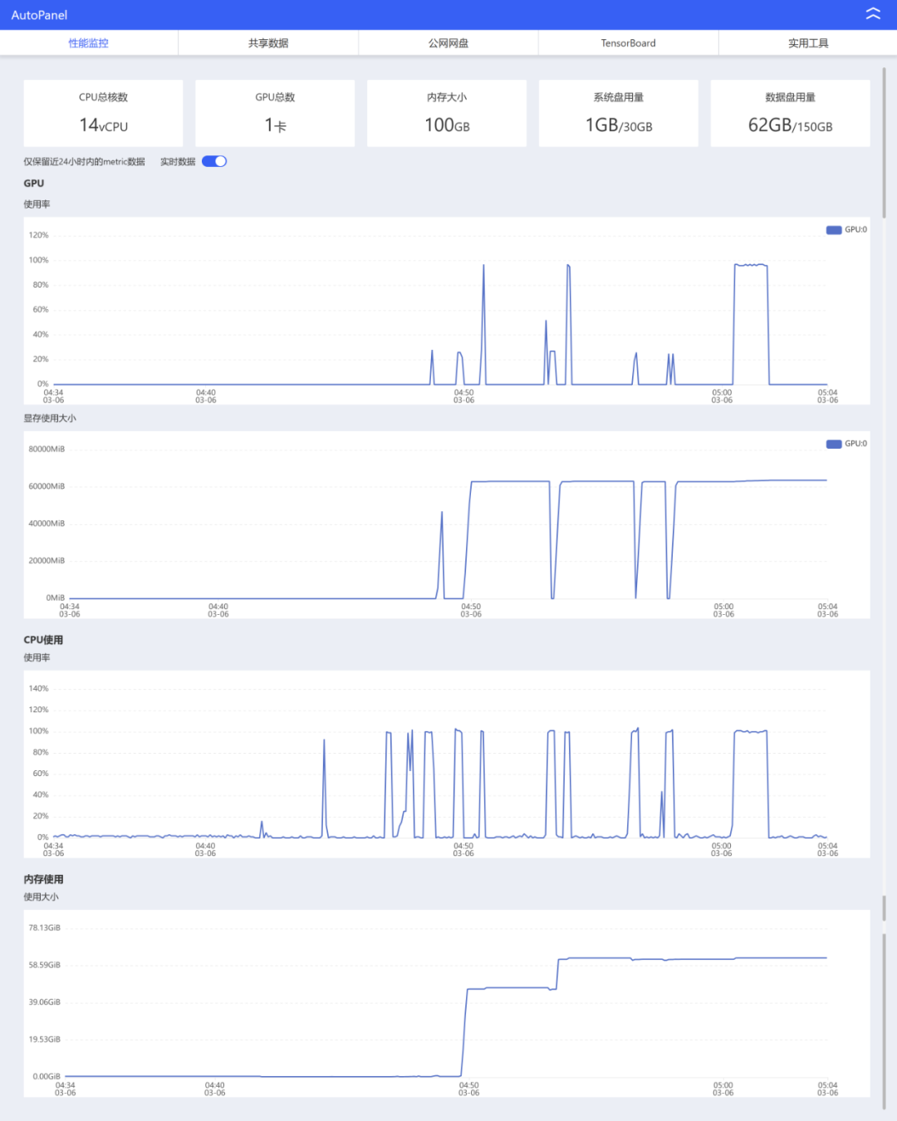Click the 20000MiB axis label
Viewport: 897px width, 1121px height.
tap(47, 561)
